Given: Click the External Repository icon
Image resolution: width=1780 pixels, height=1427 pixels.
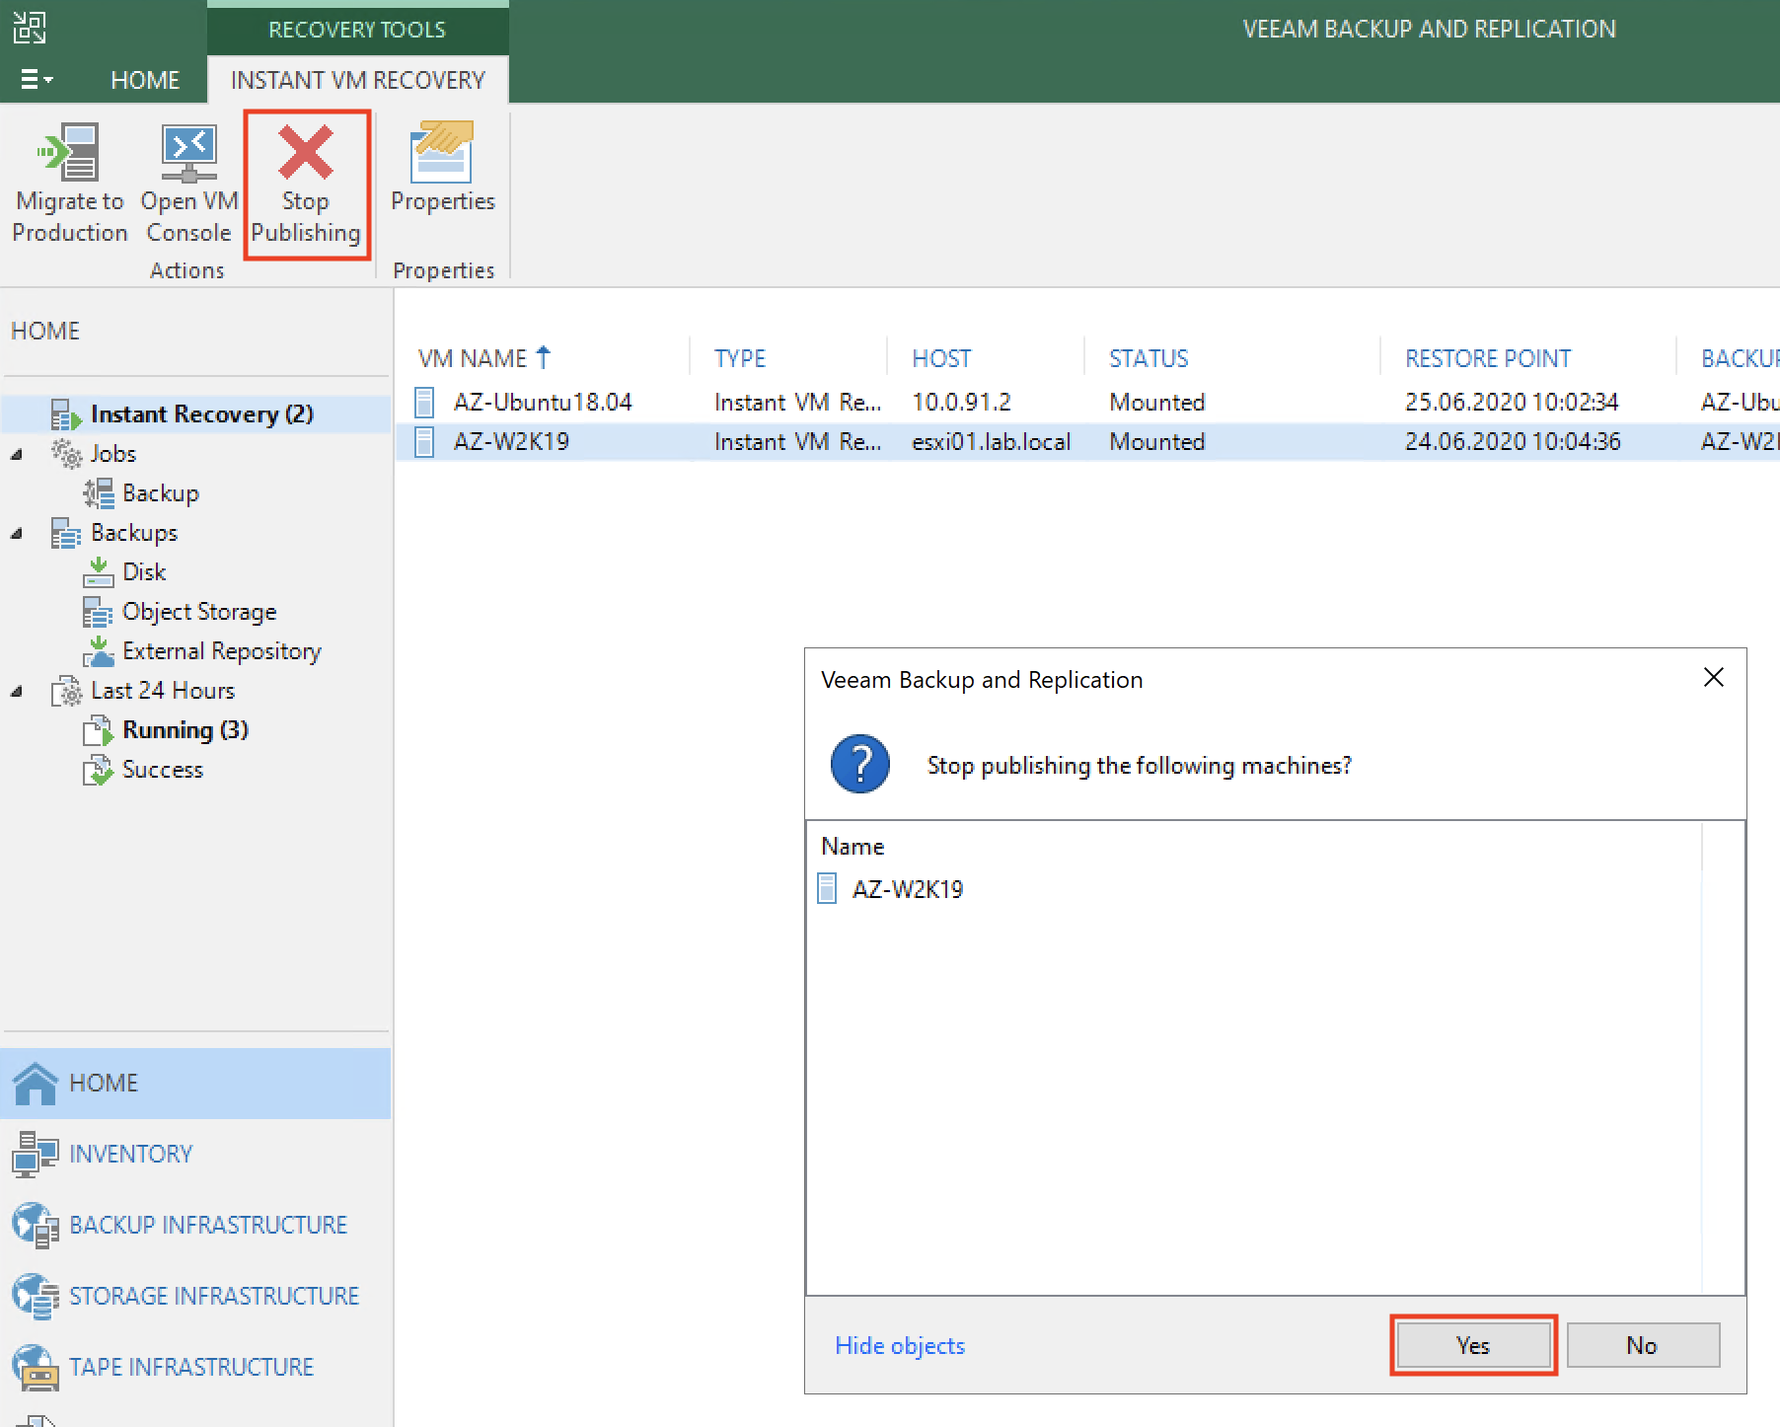Looking at the screenshot, I should (x=98, y=651).
